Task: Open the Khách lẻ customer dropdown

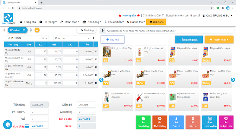Action: pyautogui.click(x=72, y=38)
